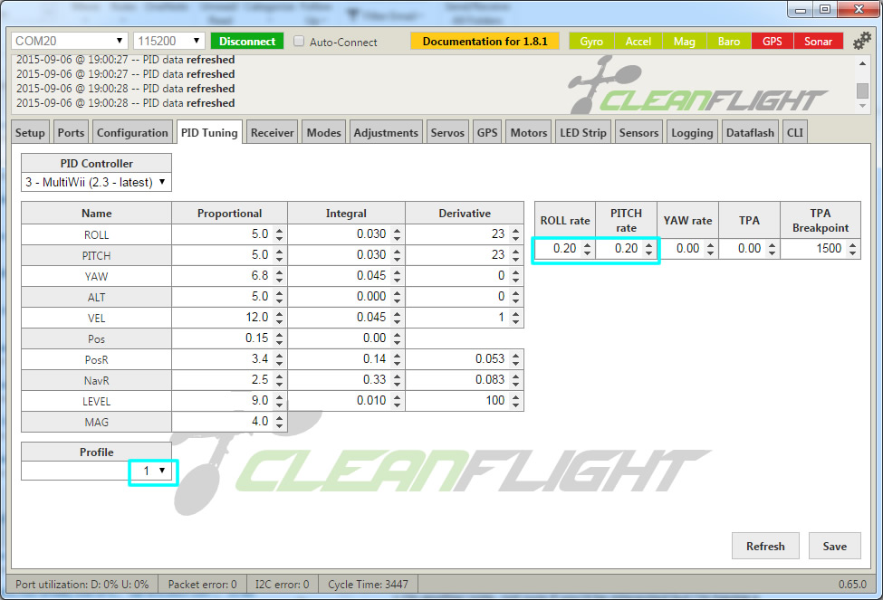883x600 pixels.
Task: Click the PITCH Derivative stepper
Action: [x=515, y=255]
